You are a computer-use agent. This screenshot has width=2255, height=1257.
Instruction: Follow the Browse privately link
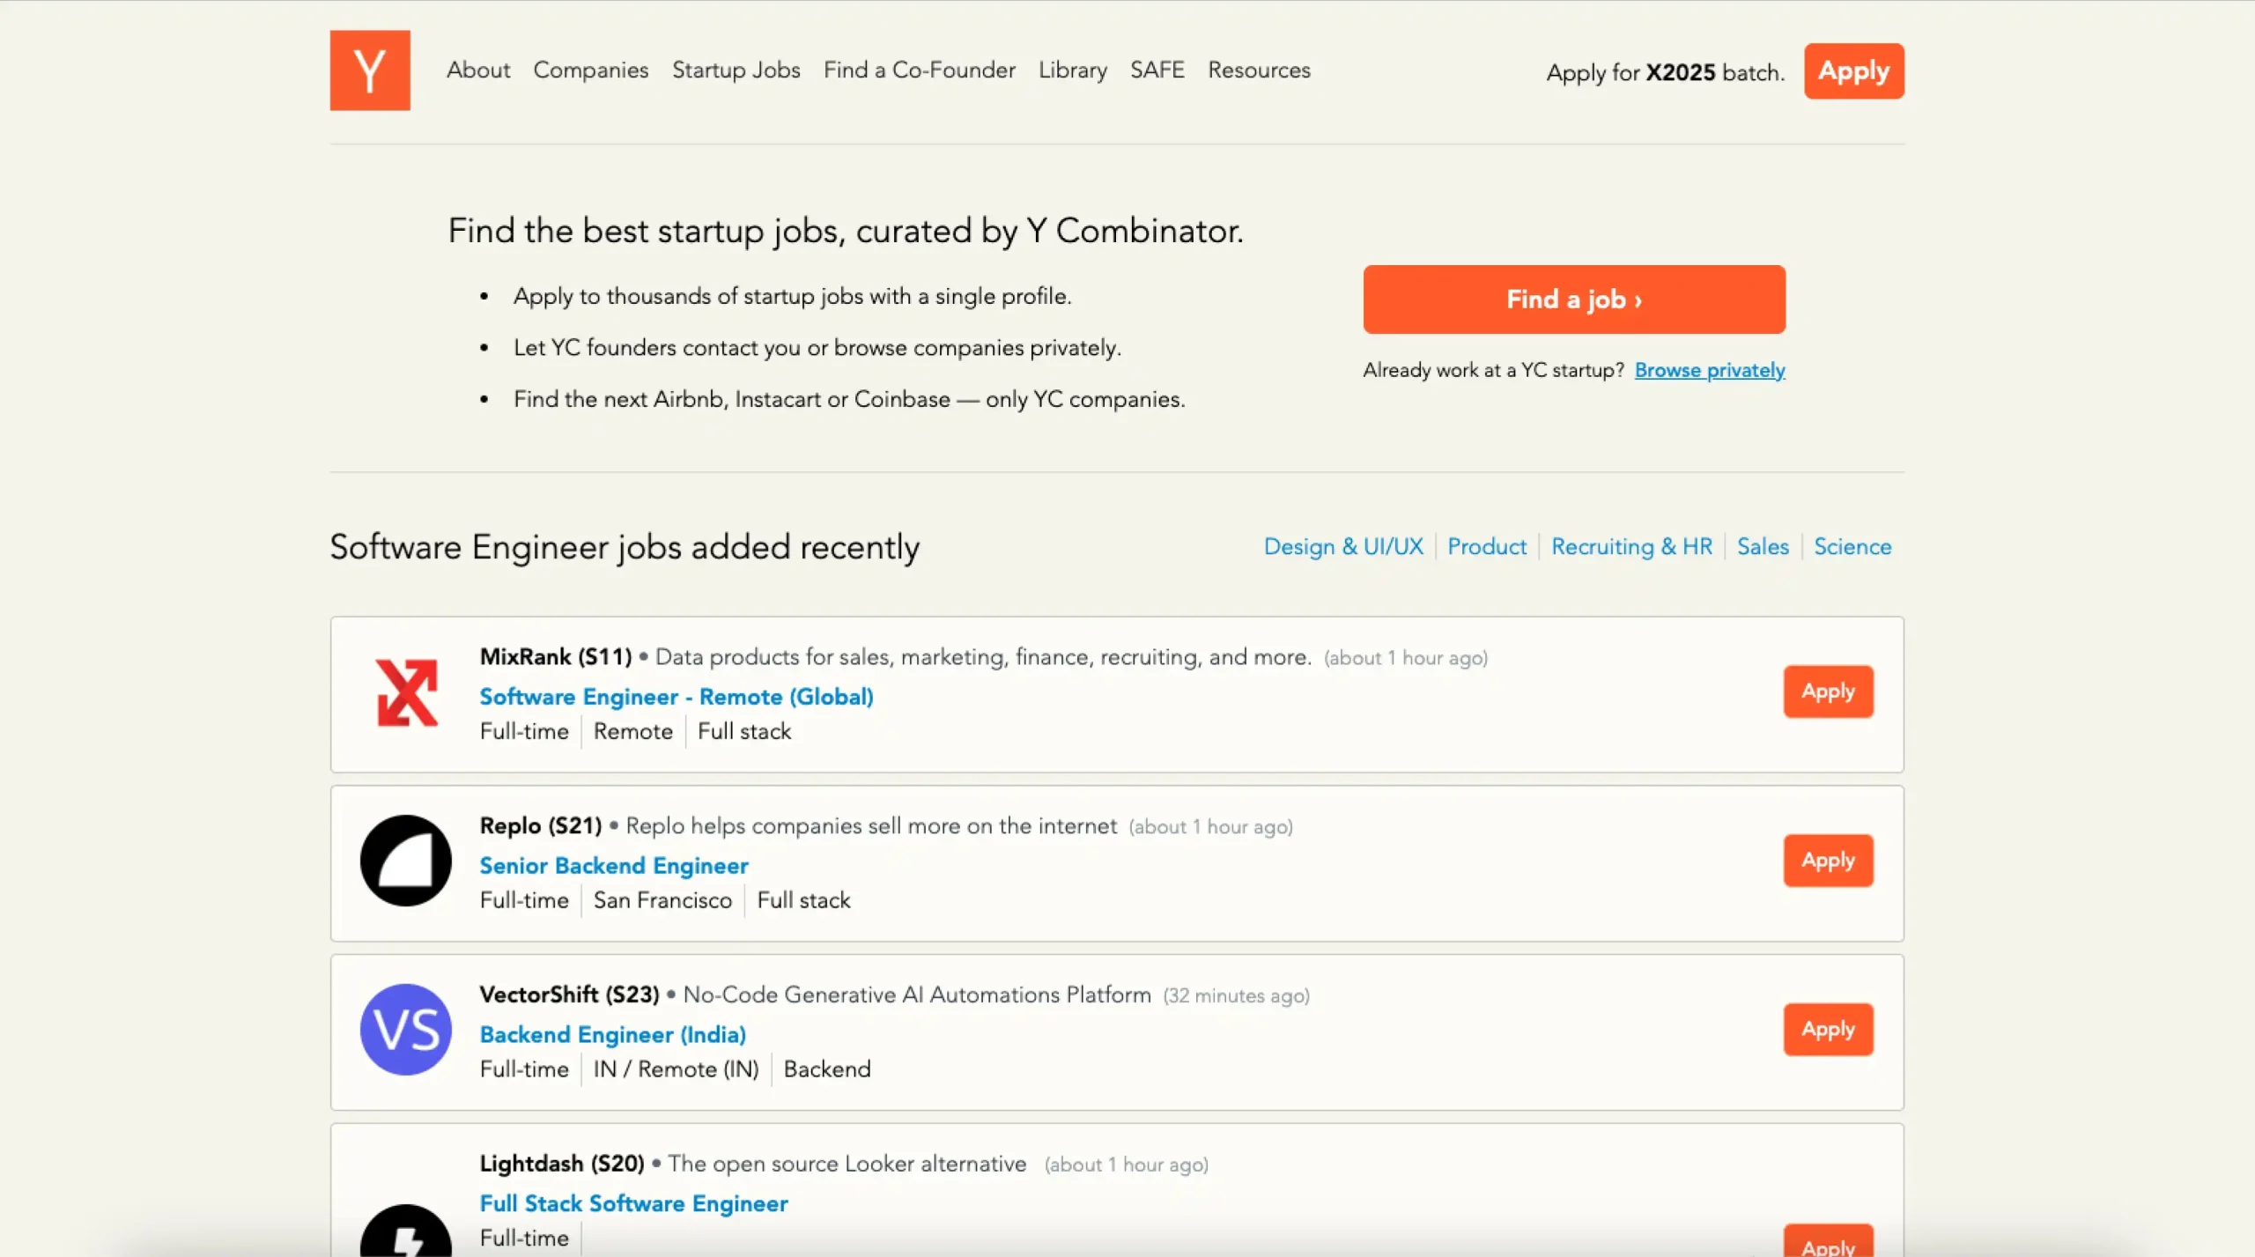pyautogui.click(x=1710, y=370)
